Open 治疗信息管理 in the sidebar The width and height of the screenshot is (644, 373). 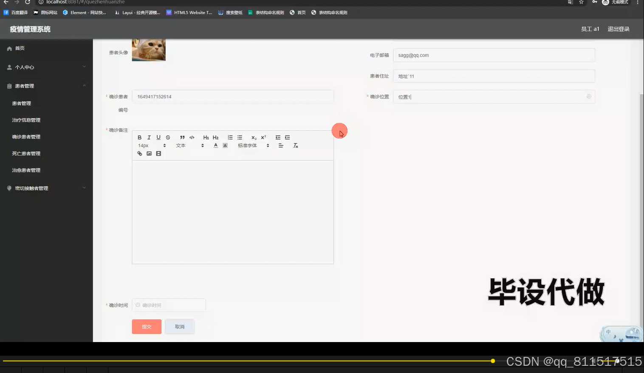(26, 120)
